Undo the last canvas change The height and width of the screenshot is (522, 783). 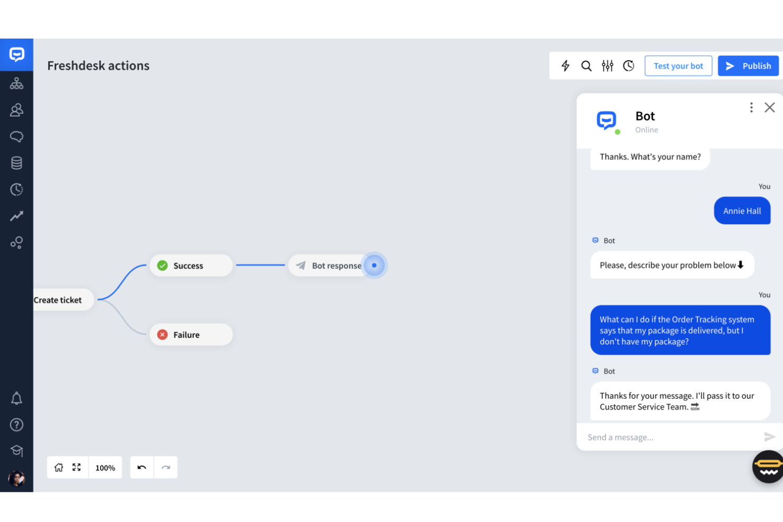click(141, 467)
